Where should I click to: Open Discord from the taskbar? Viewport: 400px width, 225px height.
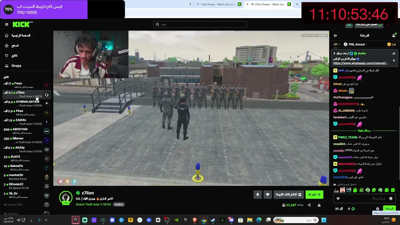click(x=231, y=220)
